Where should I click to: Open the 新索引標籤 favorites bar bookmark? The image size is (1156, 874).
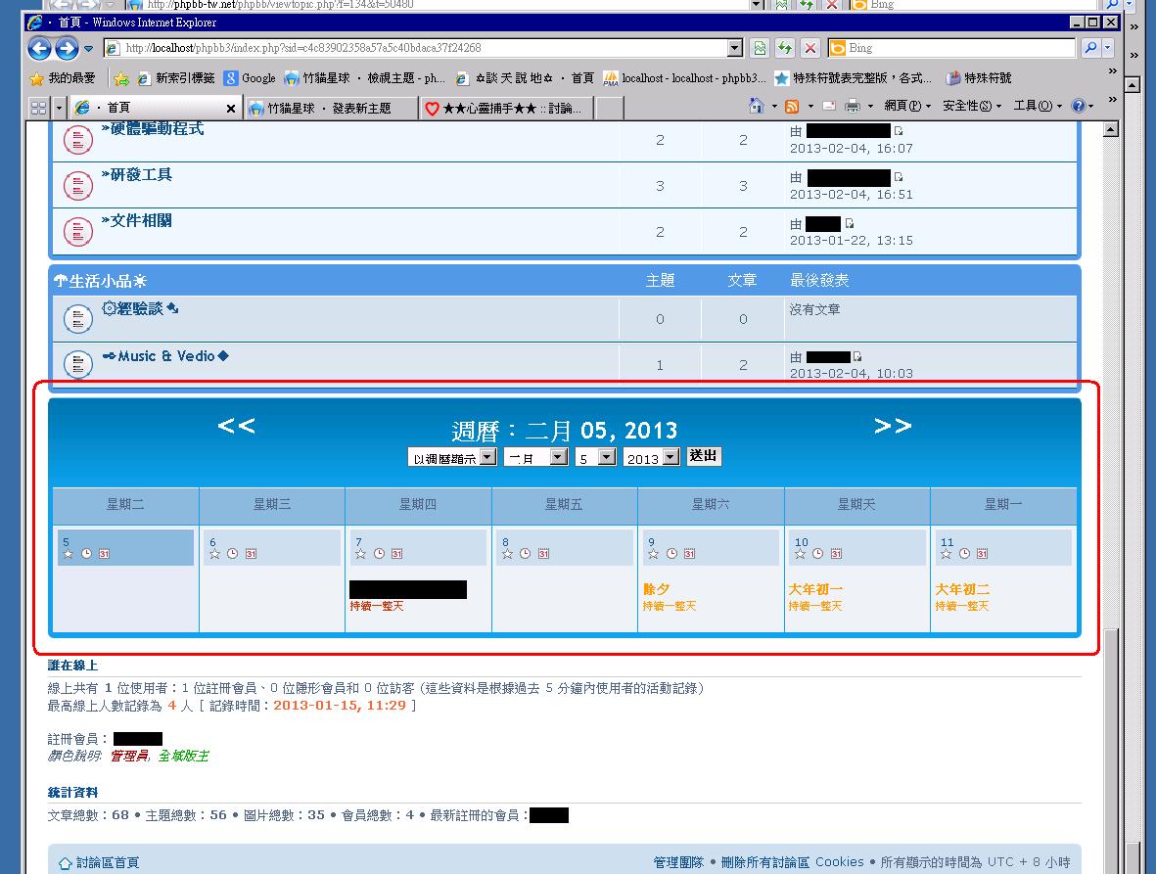point(176,78)
